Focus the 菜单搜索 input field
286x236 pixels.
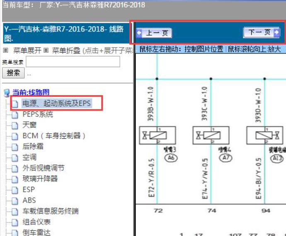73,62
